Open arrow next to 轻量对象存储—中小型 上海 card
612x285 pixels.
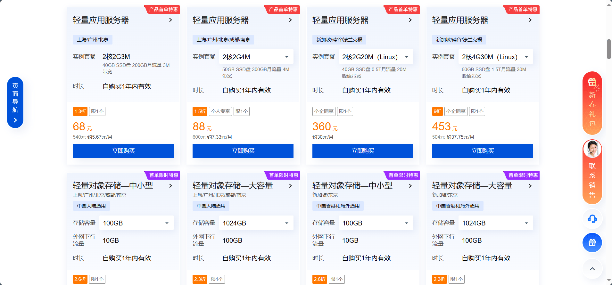170,186
